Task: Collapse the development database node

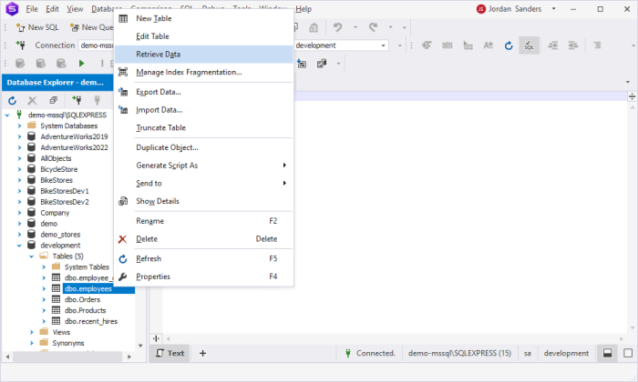Action: (x=19, y=246)
